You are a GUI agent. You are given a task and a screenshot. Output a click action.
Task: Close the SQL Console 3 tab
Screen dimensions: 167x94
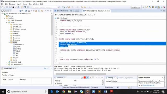point(109,11)
